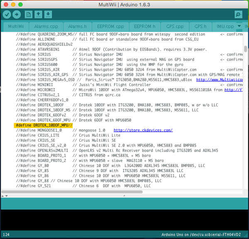Open the http link on MICROWII line
The height and width of the screenshot is (239, 249).
(233, 90)
